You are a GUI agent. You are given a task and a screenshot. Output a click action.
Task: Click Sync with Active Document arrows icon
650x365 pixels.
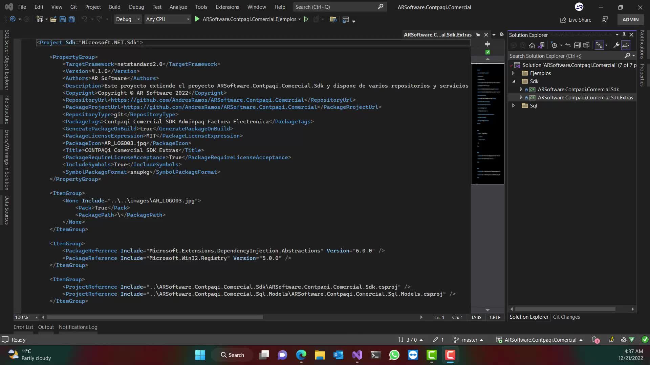[568, 45]
